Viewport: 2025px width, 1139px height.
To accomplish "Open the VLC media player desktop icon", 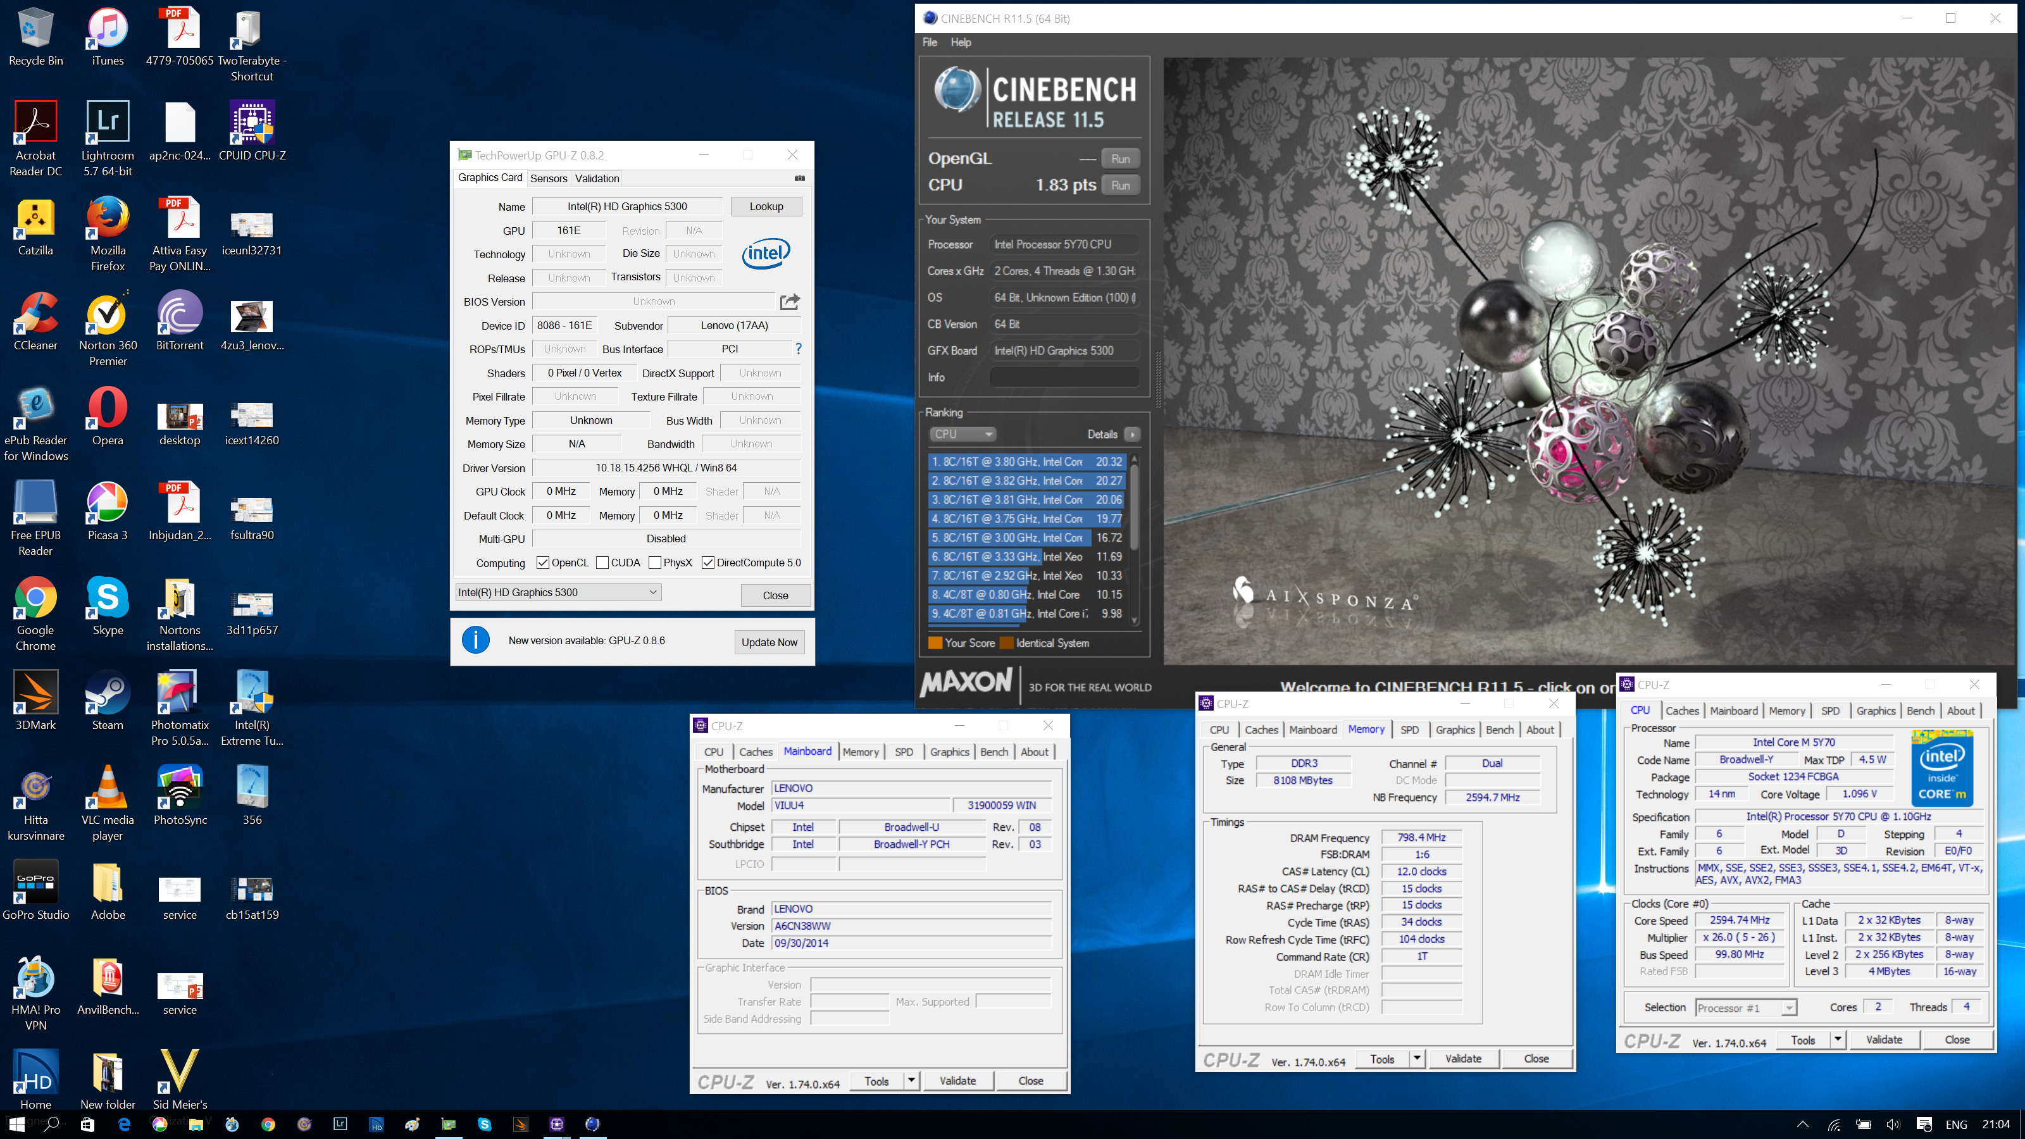I will 108,804.
